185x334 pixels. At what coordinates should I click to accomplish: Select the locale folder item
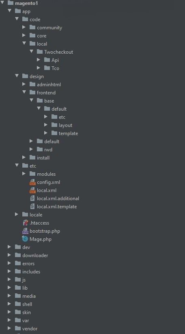coord(32,215)
